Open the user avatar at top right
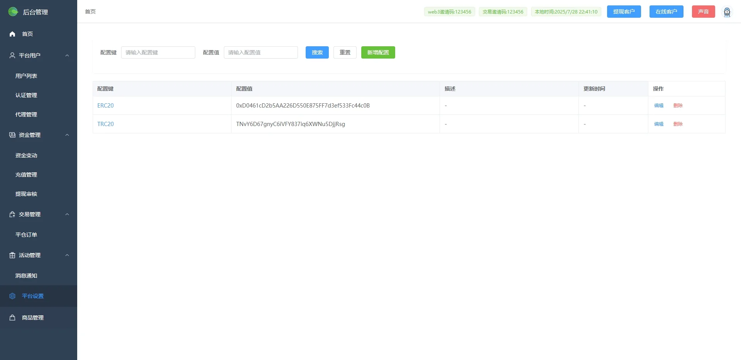 point(727,12)
